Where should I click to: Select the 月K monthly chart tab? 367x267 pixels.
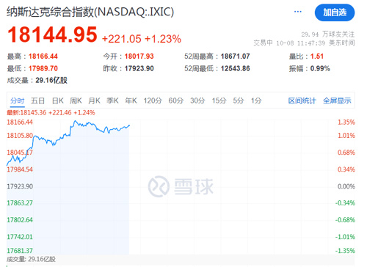(x=94, y=100)
